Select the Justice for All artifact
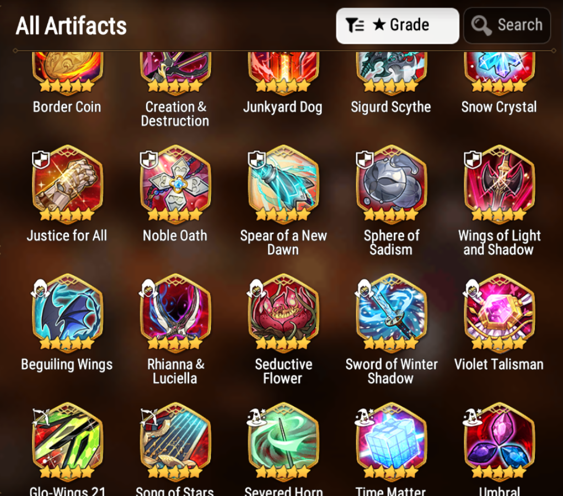 (x=67, y=184)
